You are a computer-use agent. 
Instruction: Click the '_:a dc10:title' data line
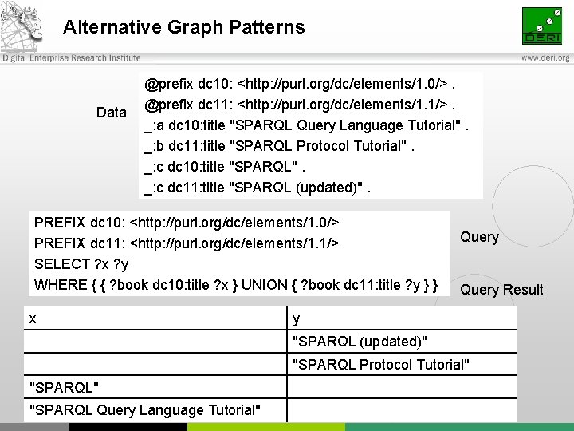coord(306,126)
